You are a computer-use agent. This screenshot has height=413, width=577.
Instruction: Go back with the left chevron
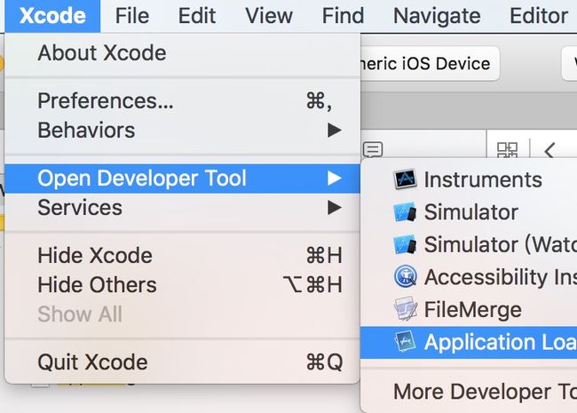point(549,151)
